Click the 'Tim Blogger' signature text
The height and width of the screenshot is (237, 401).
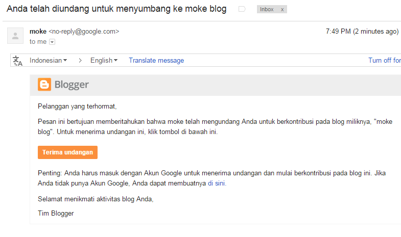(x=56, y=213)
